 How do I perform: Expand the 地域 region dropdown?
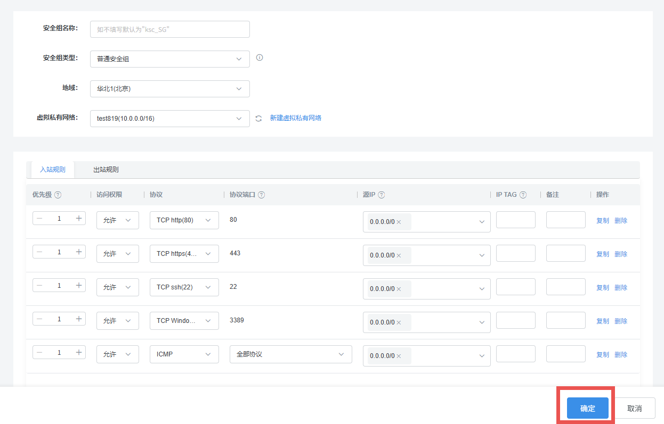[169, 89]
